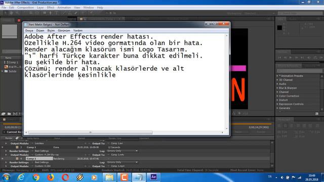Click the Best Settings link under Comp 1 Done

[x=42, y=151]
